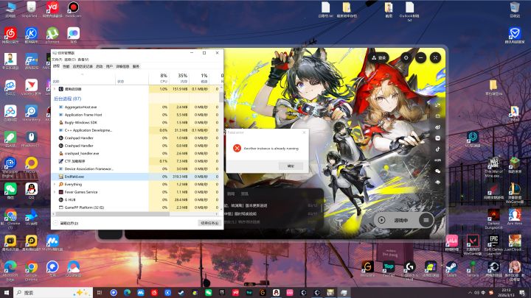Select the Logitech G HUB desktop icon
Image resolution: width=531 pixels, height=298 pixels.
coord(409,271)
